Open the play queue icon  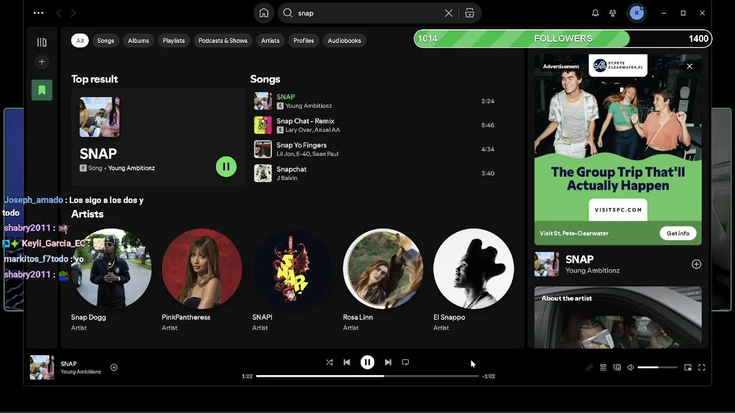point(603,368)
